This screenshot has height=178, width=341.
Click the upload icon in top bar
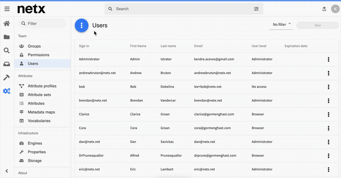(324, 9)
